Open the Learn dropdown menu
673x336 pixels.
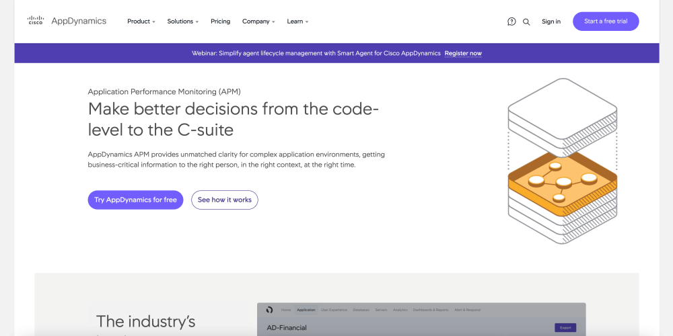[x=297, y=22]
